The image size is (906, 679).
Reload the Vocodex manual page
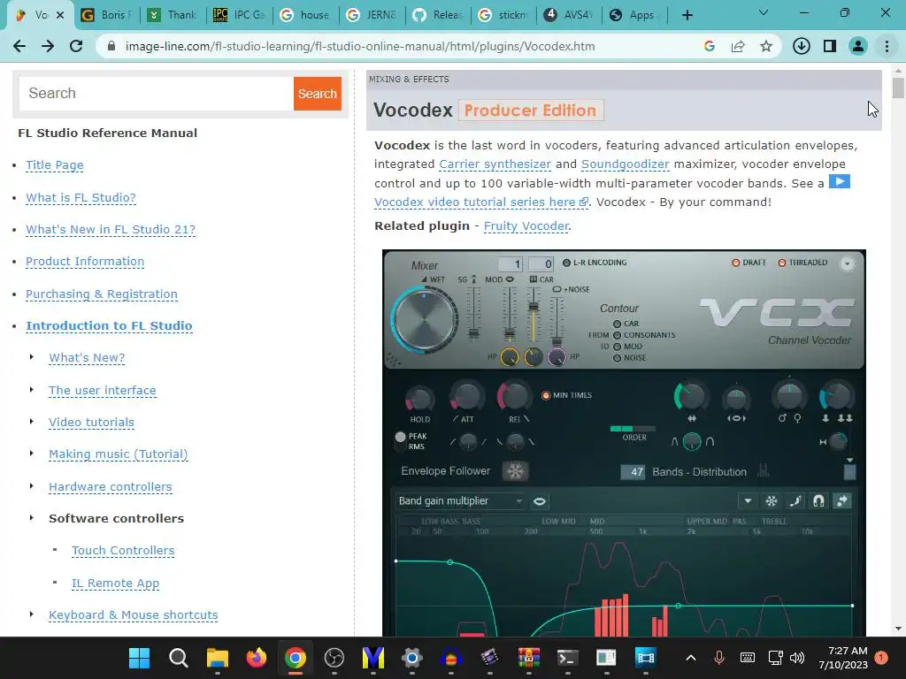[x=76, y=46]
